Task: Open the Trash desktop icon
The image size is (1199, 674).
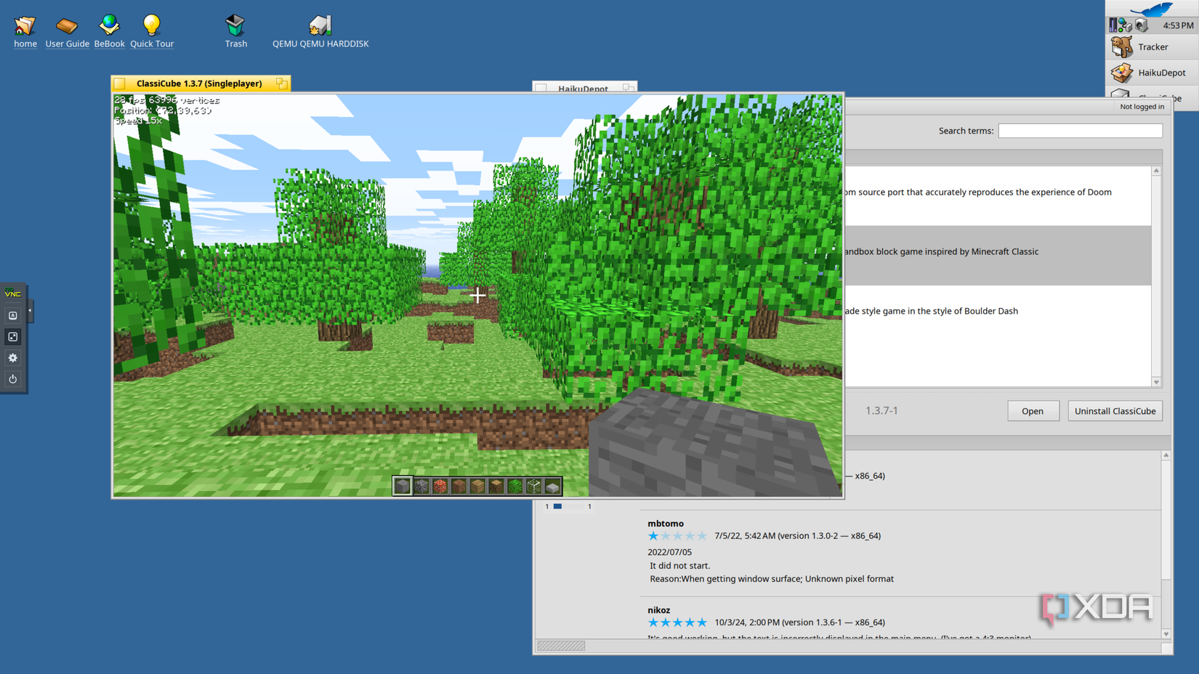Action: point(235,31)
